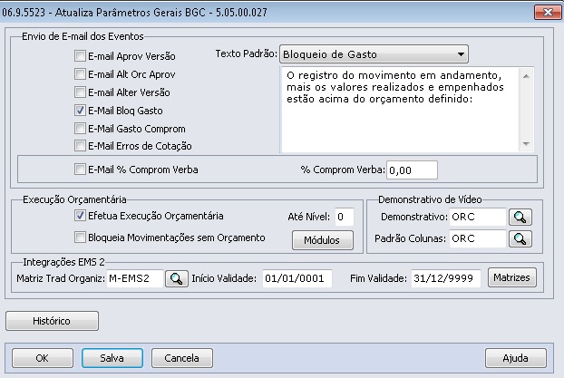Click the Cancela button
The height and width of the screenshot is (378, 564).
pyautogui.click(x=182, y=358)
